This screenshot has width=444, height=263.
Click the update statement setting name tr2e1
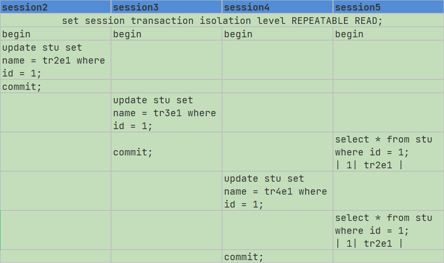(55, 60)
